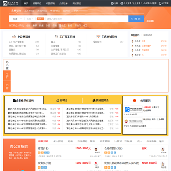The image size is (171, 171).
Task: Select the 办公室 vertical side tab
Action: pyautogui.click(x=7, y=65)
